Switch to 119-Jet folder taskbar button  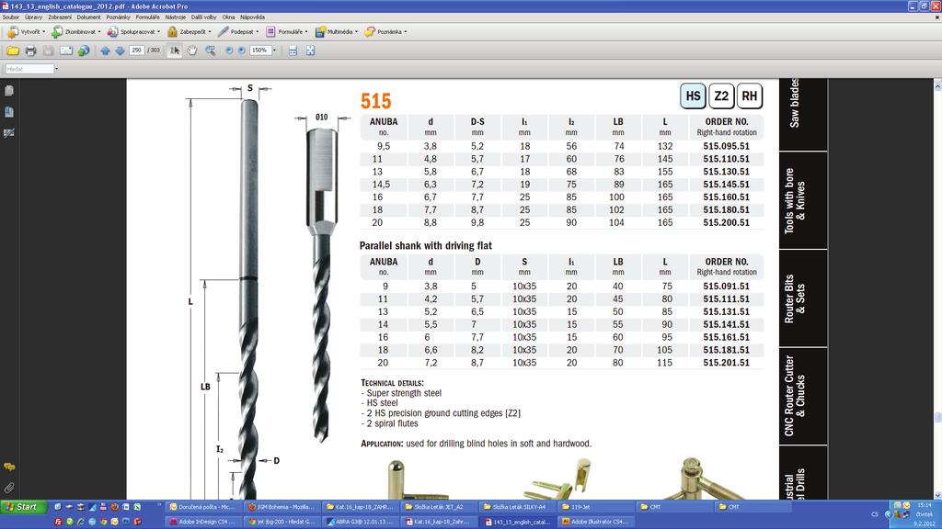(595, 507)
